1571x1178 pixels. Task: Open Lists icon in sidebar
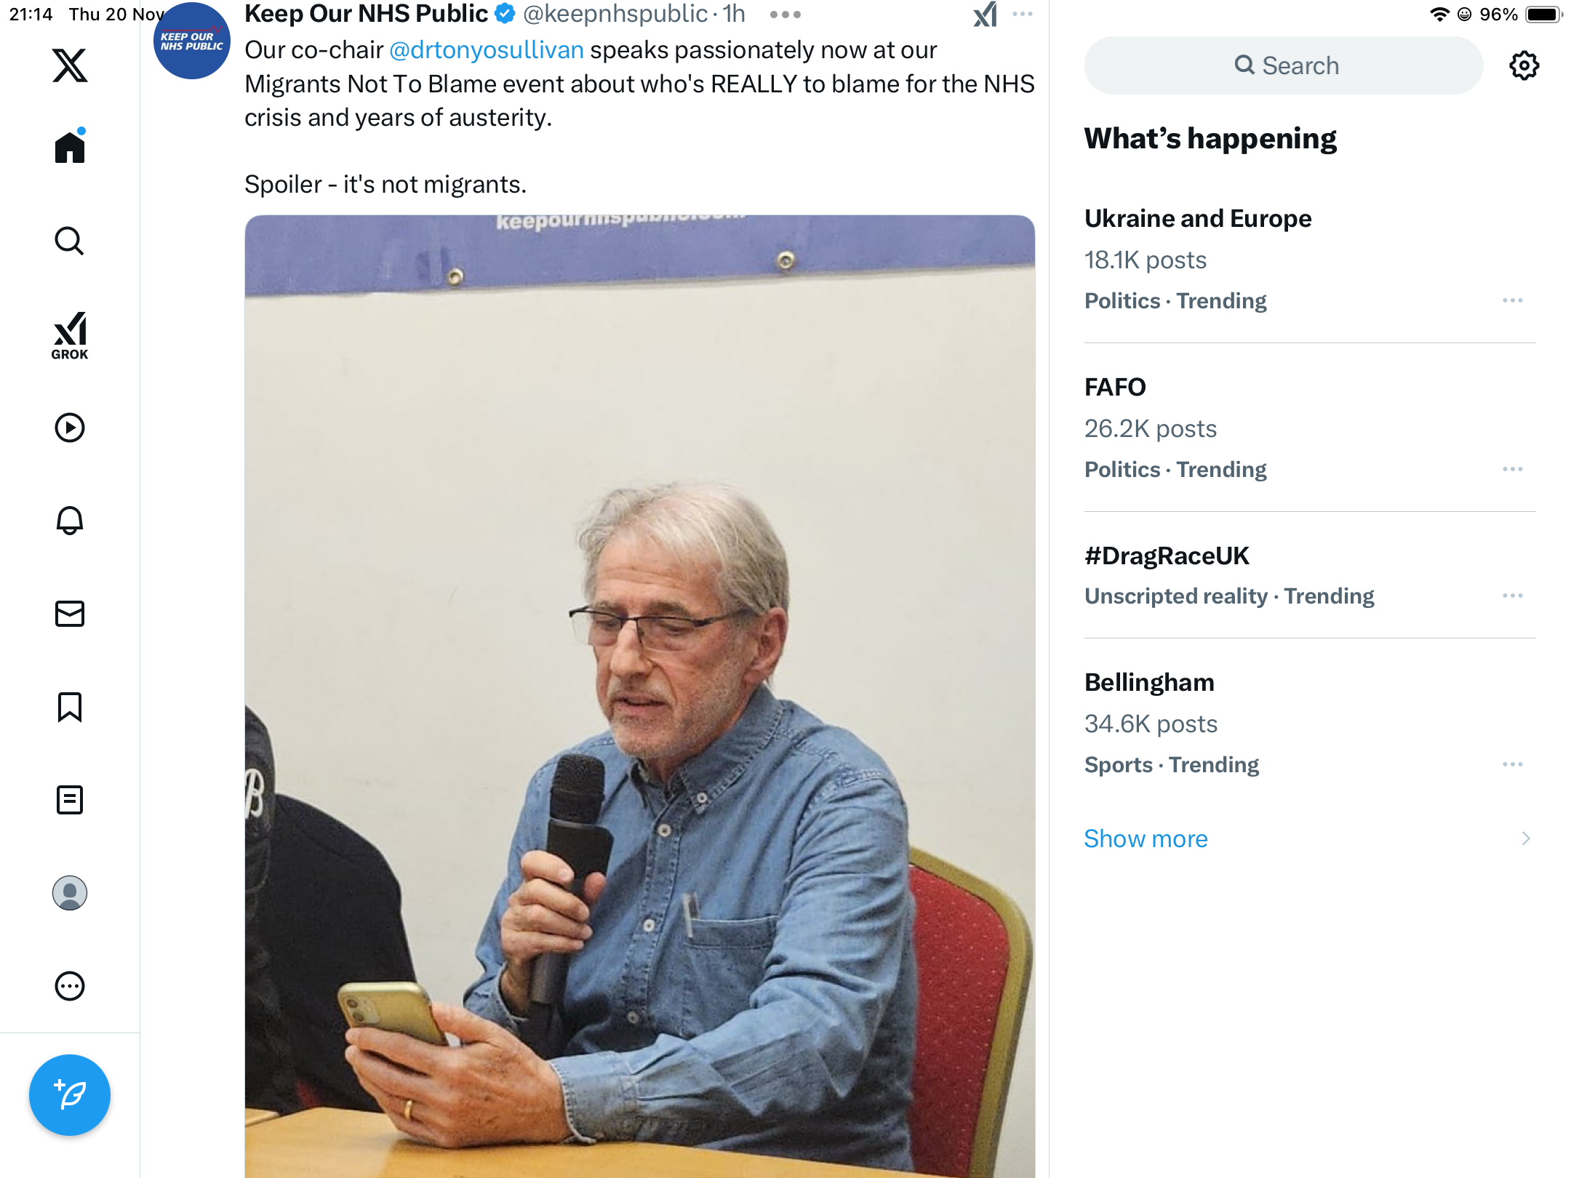(70, 800)
